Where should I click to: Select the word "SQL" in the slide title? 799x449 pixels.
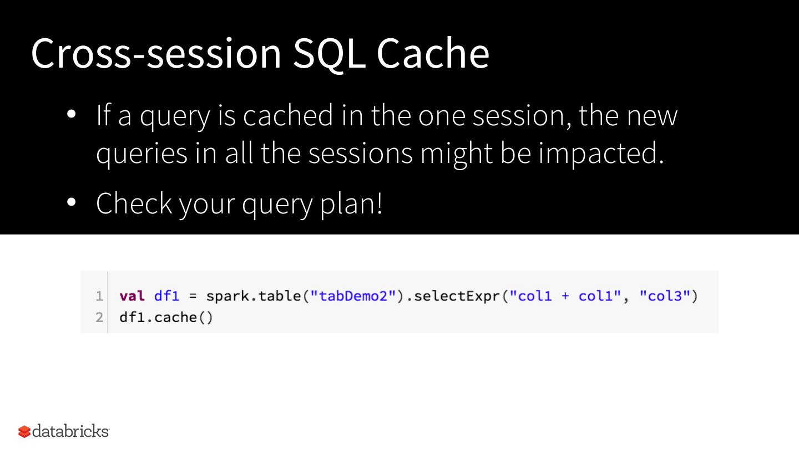point(329,53)
